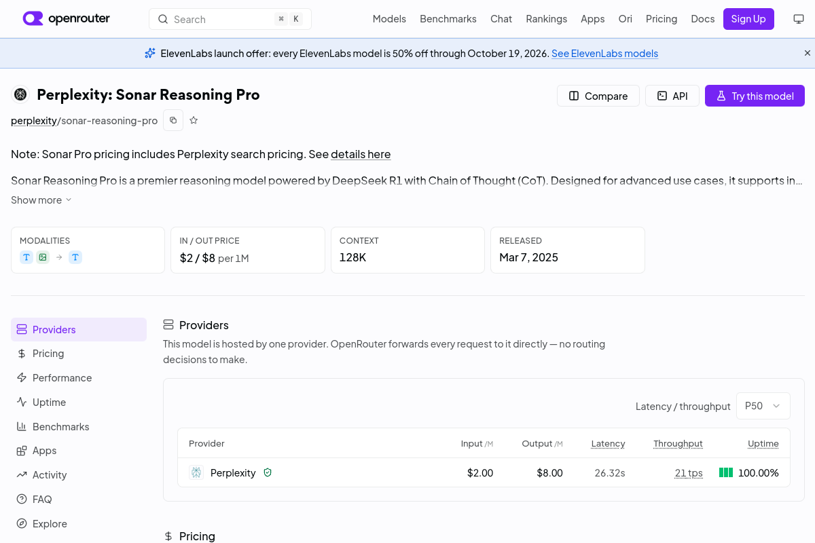Open the FAQ sidebar section
Screen dimensions: 815x543
click(x=79, y=500)
